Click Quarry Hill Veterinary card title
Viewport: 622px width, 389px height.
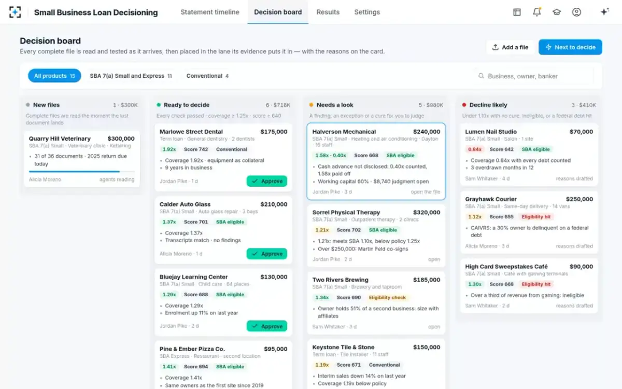(60, 138)
